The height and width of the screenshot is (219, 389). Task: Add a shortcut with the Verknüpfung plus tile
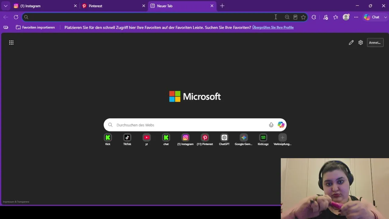tap(283, 140)
